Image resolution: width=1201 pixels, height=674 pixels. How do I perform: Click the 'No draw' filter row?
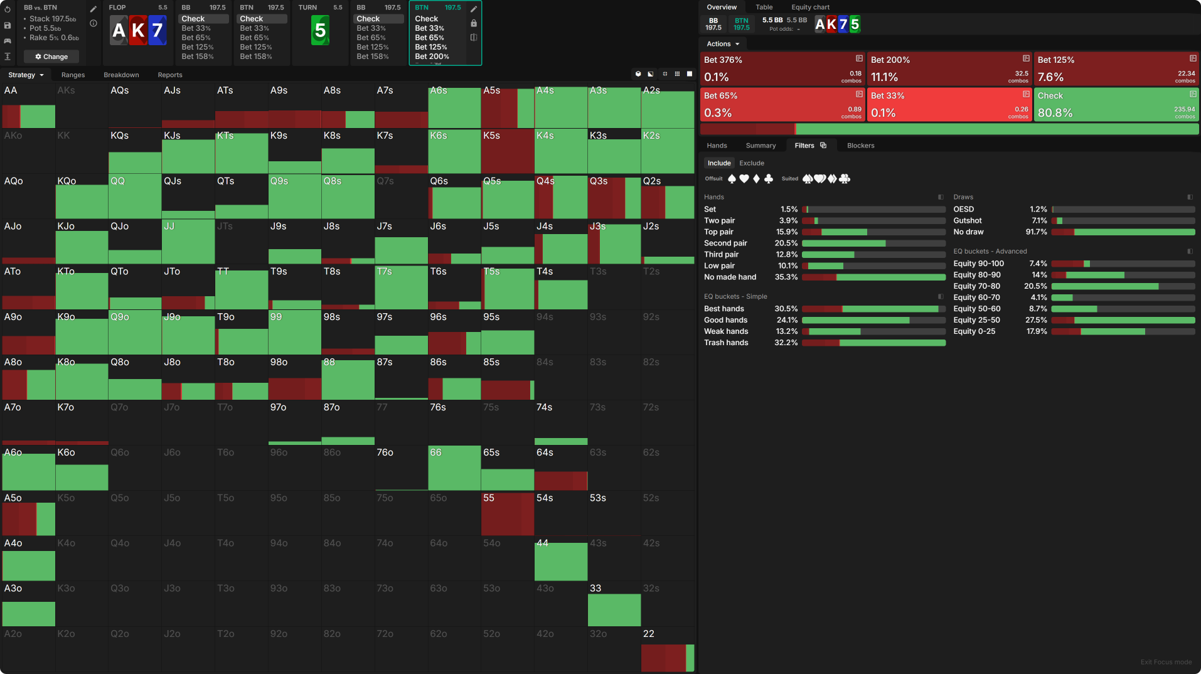pos(1074,232)
